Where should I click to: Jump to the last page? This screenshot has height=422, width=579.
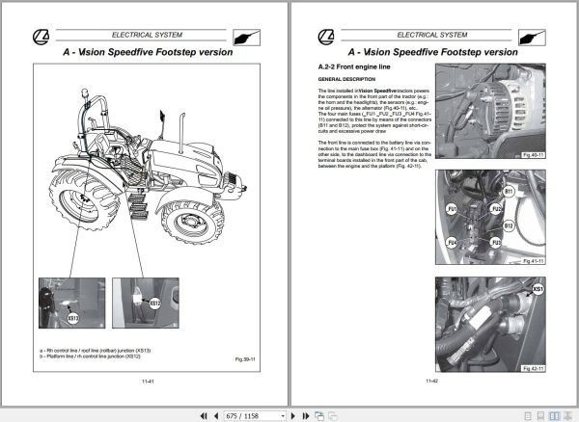click(306, 416)
